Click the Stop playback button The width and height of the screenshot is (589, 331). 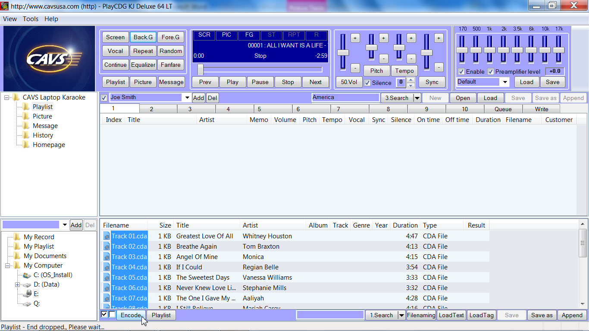tap(288, 82)
